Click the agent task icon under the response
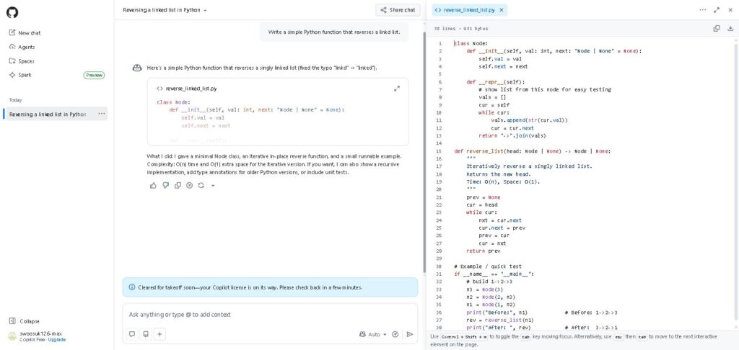The height and width of the screenshot is (350, 739). click(x=190, y=185)
